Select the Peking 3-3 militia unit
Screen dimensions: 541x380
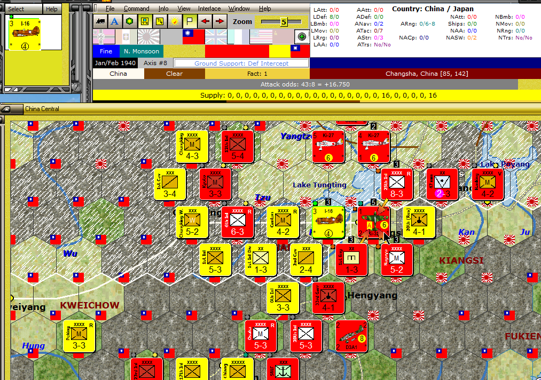point(79,336)
